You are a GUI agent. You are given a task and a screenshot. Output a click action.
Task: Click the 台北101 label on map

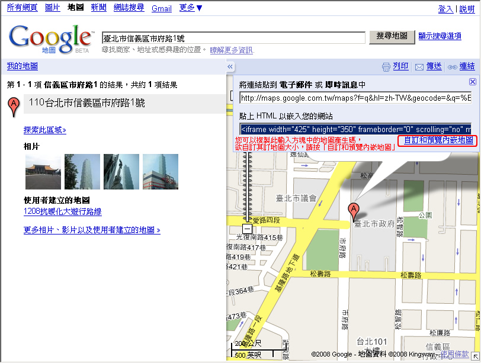(372, 341)
